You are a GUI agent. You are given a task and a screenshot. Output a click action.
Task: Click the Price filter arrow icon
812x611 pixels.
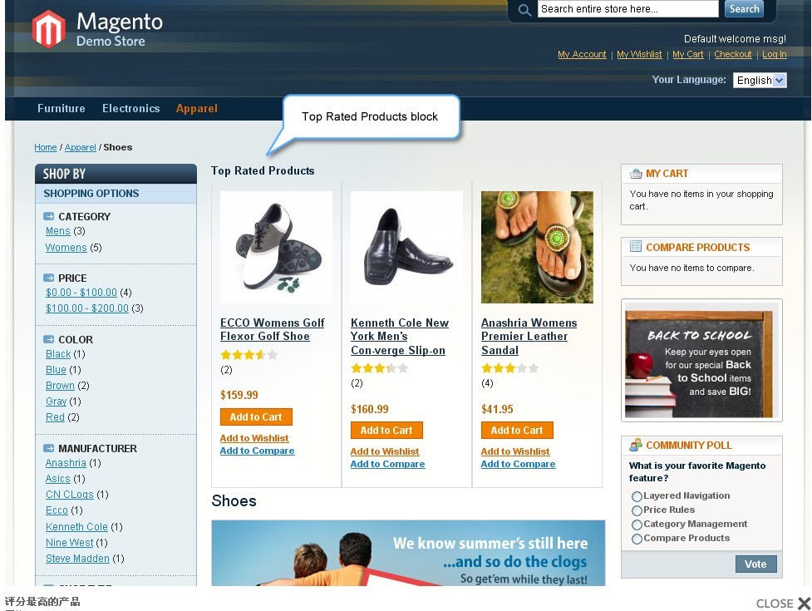tap(49, 278)
